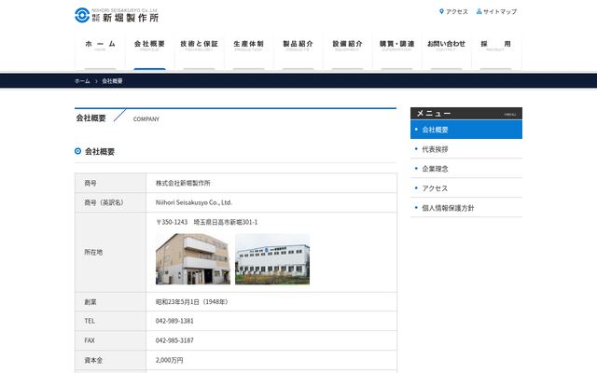Click 会社概要 in the breadcrumb bar
The height and width of the screenshot is (373, 597).
[x=112, y=81]
